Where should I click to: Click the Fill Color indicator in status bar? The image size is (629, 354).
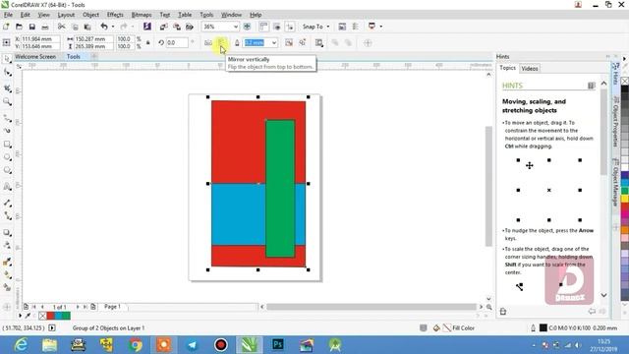pos(459,328)
